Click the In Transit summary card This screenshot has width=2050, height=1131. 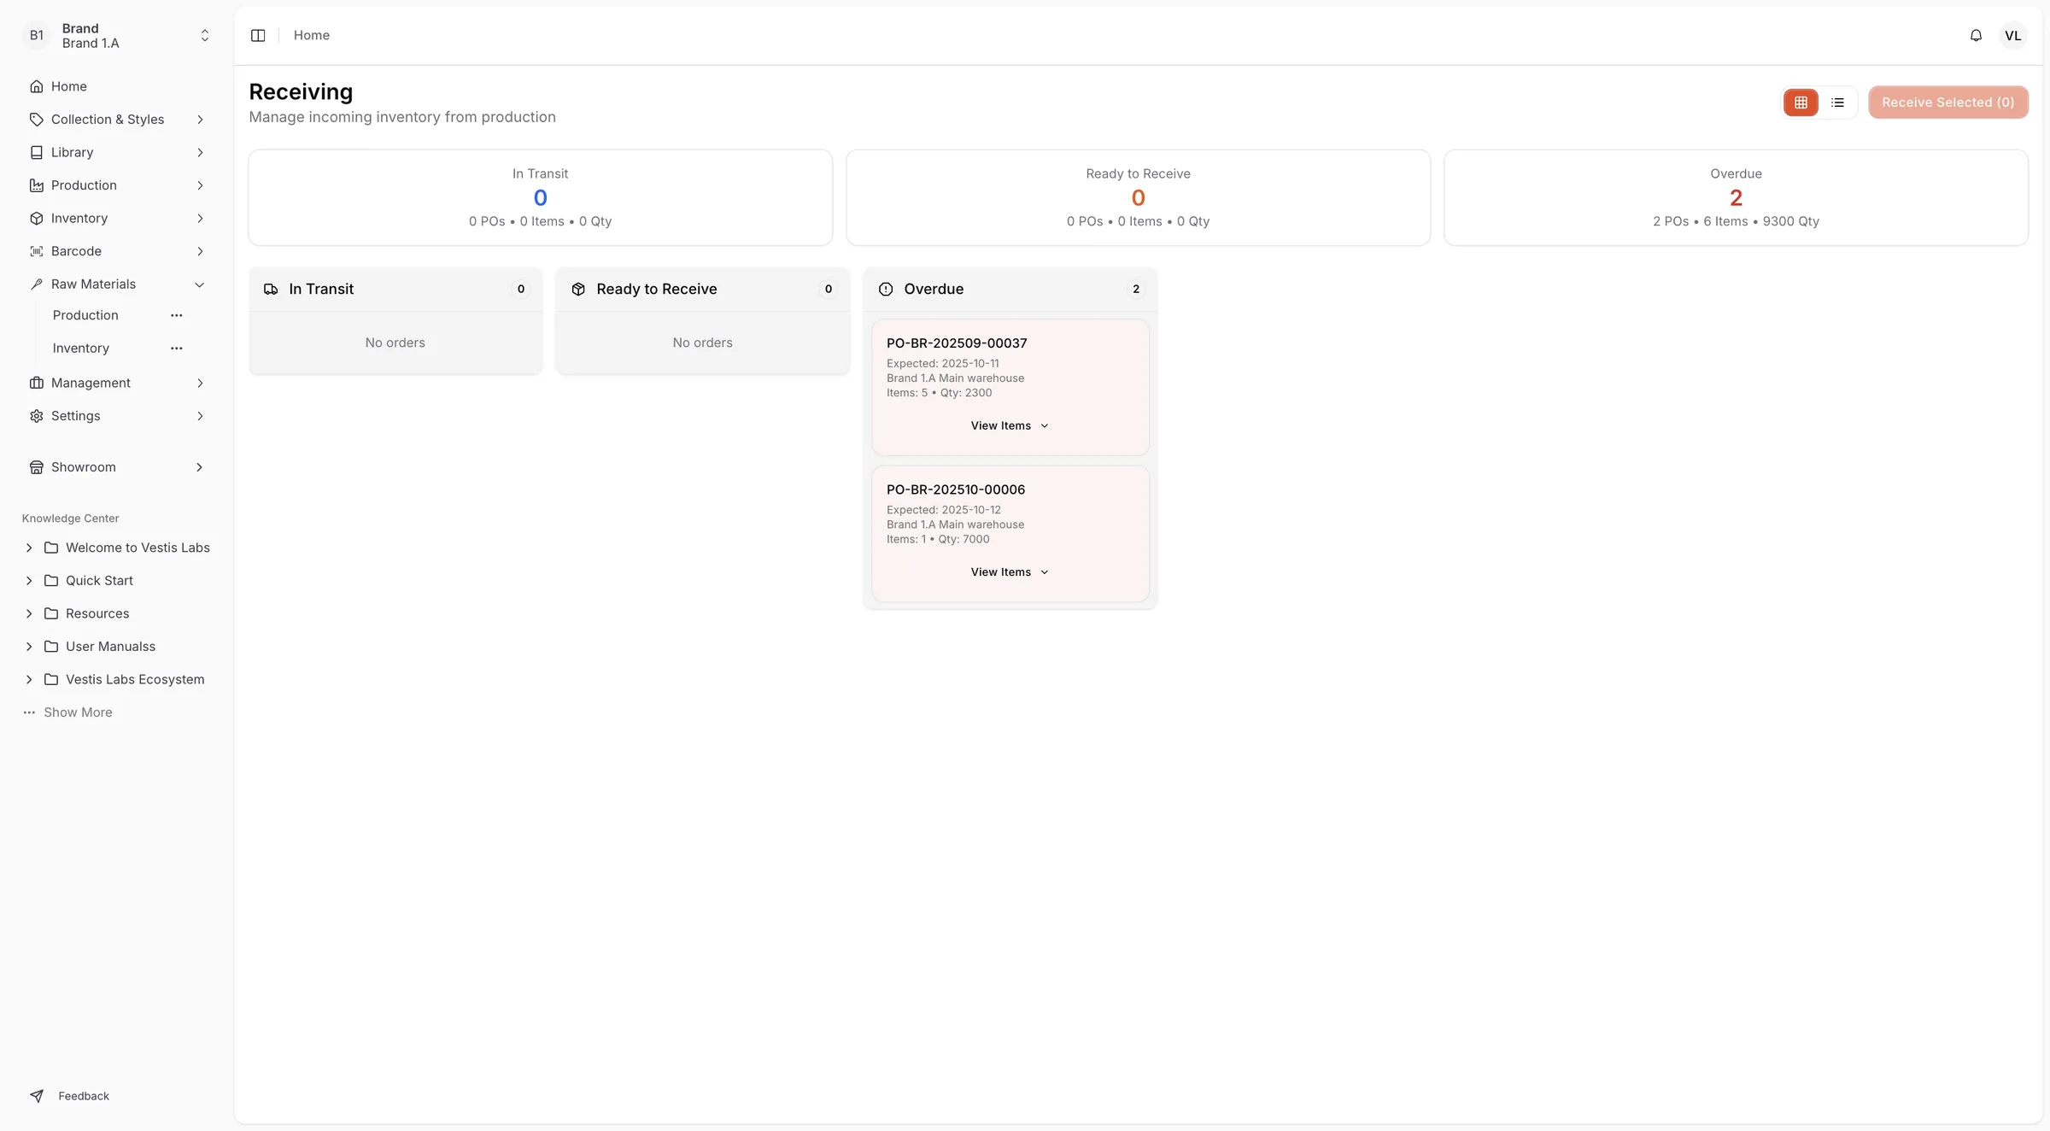pos(540,197)
